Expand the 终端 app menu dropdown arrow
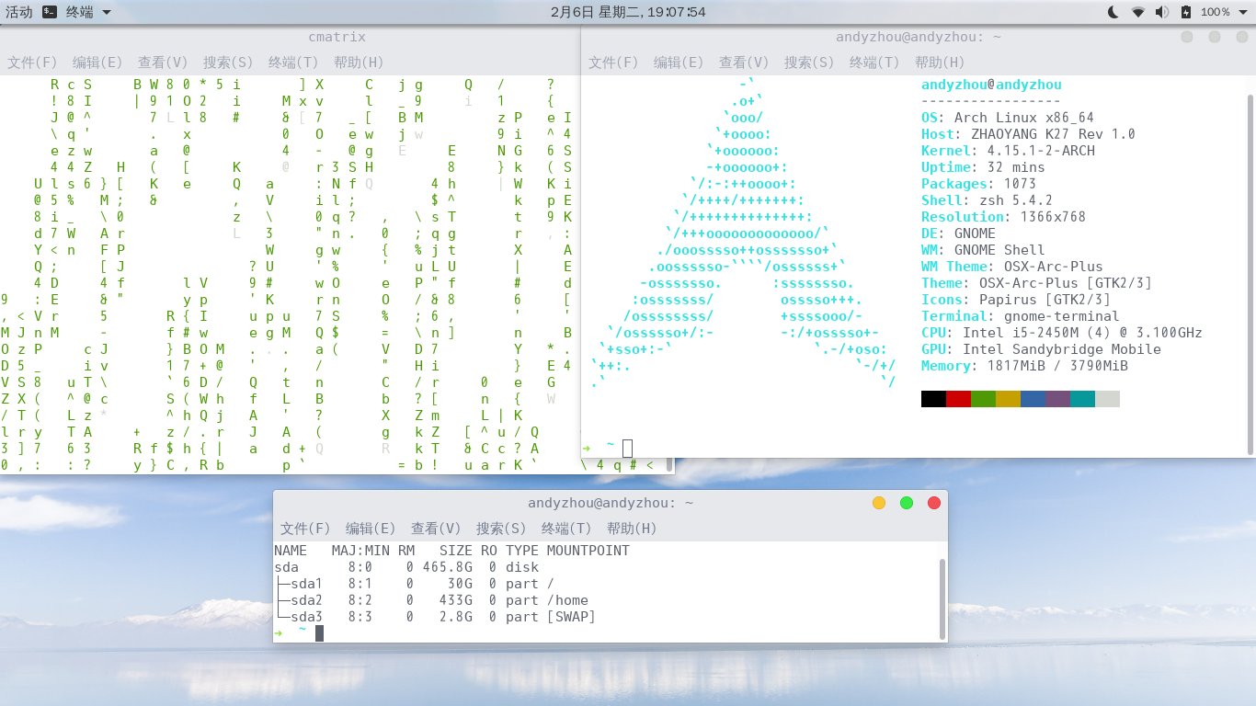This screenshot has width=1256, height=706. tap(107, 13)
